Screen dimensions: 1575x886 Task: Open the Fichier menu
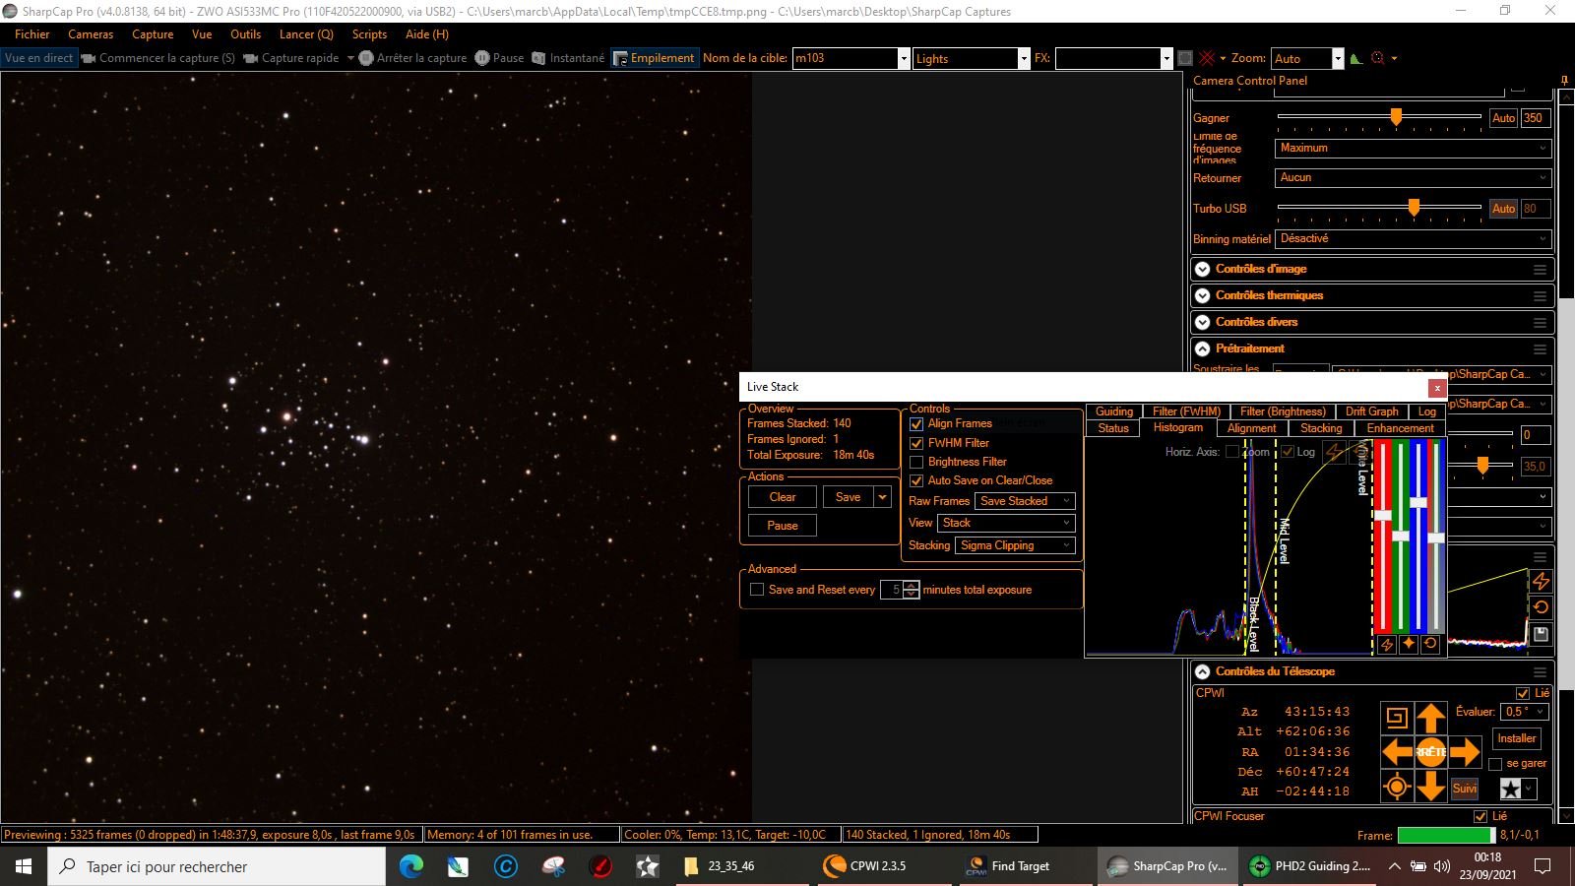tap(32, 34)
